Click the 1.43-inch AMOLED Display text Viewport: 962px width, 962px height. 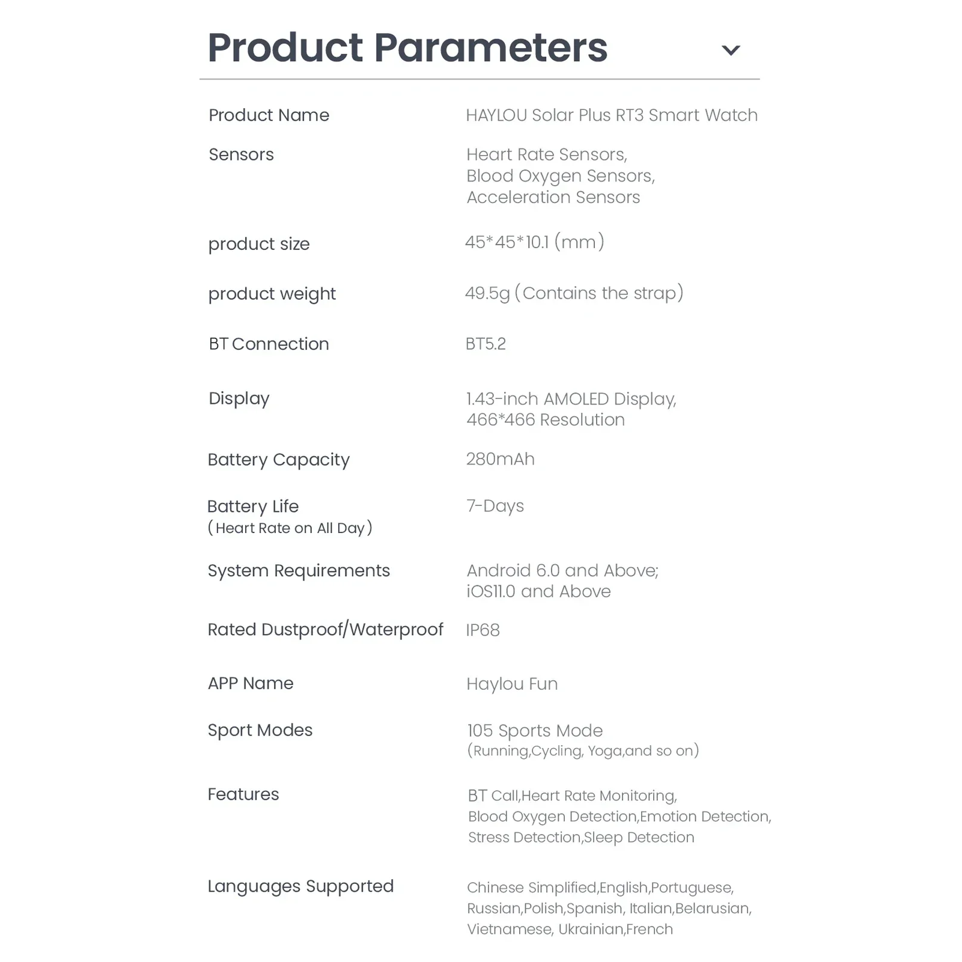tap(571, 399)
